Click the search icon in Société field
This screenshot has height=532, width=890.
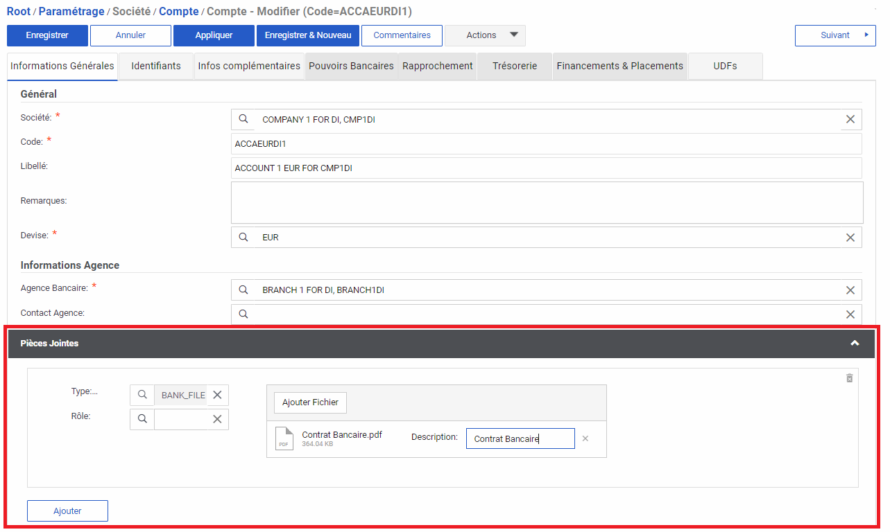pos(243,119)
